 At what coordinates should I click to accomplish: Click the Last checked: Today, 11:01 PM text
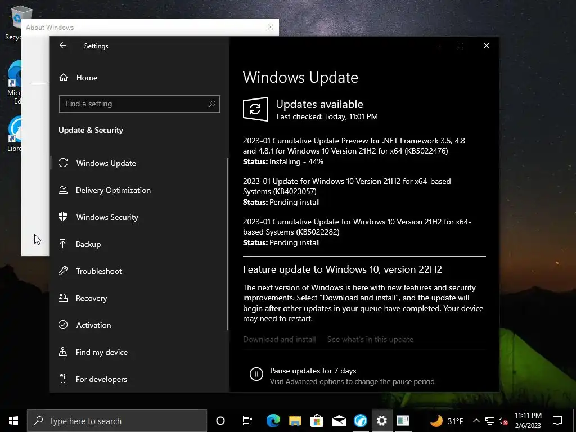click(x=327, y=117)
